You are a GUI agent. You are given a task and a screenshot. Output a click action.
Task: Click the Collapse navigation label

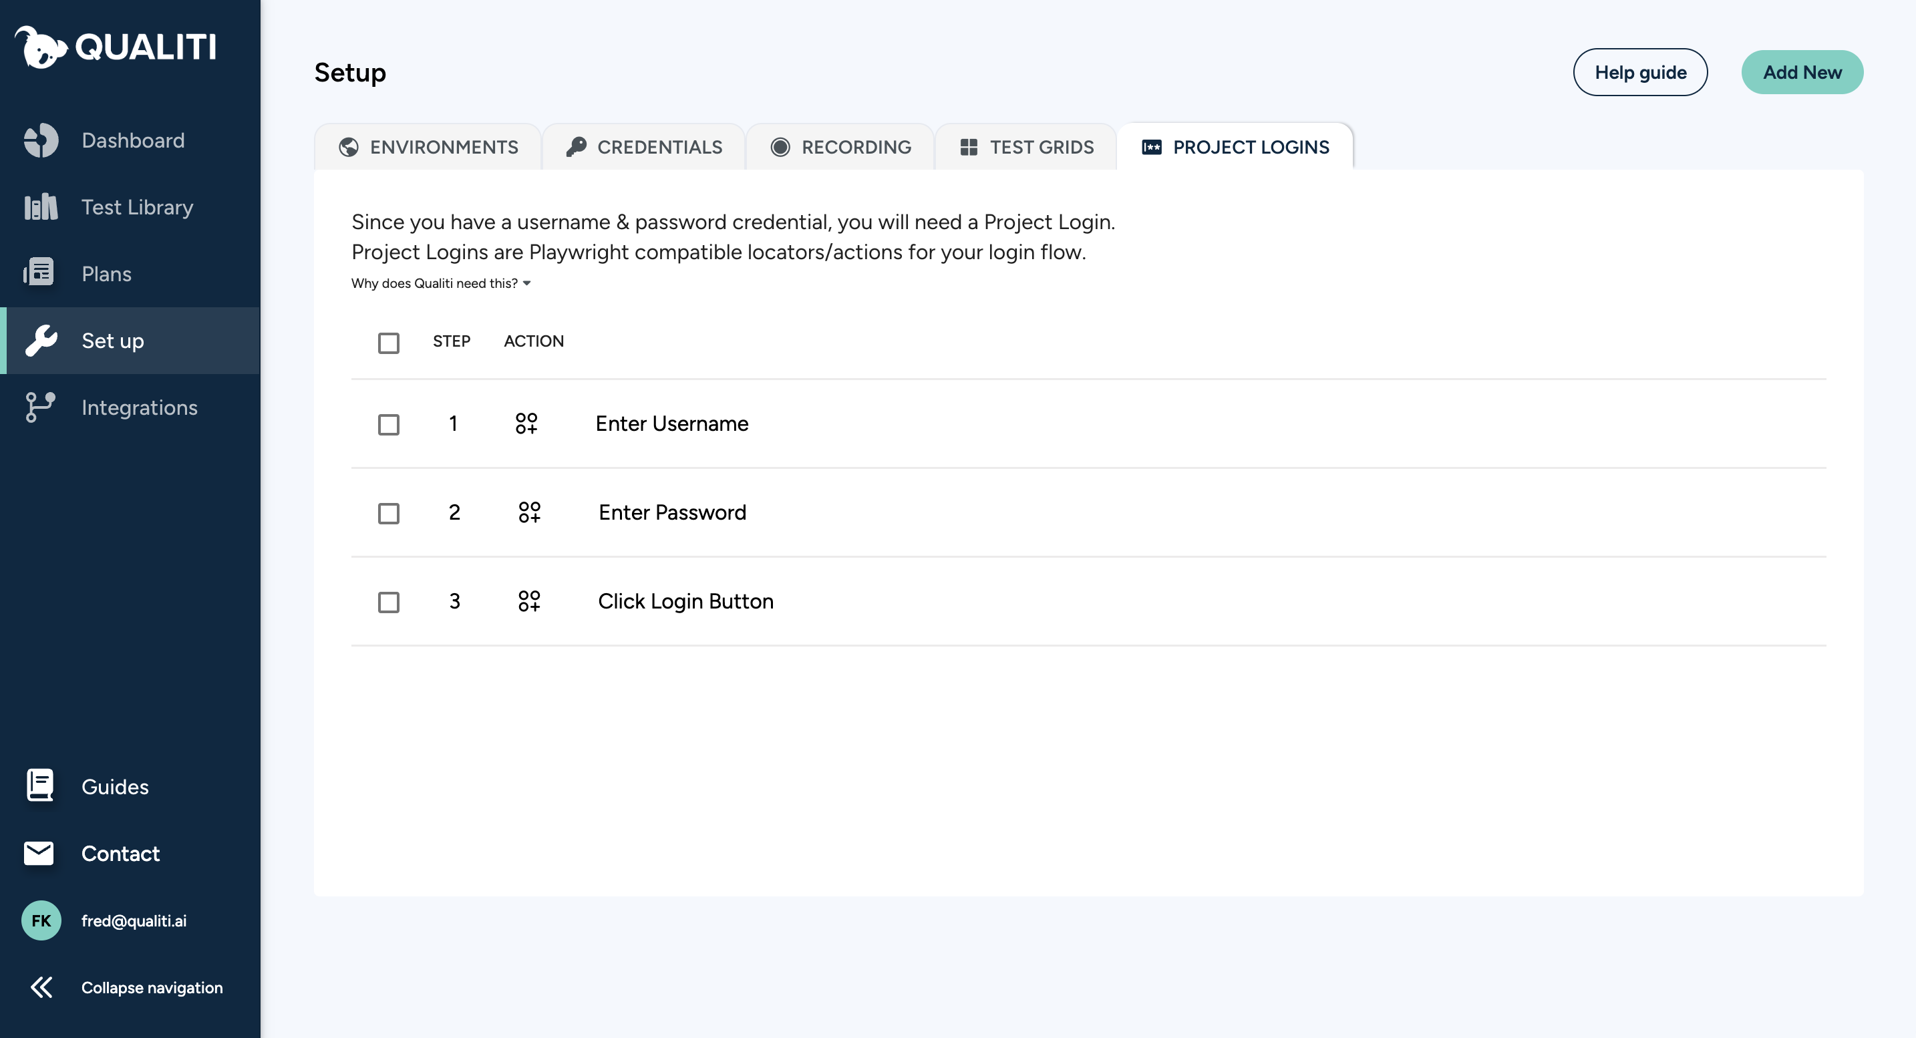click(152, 987)
